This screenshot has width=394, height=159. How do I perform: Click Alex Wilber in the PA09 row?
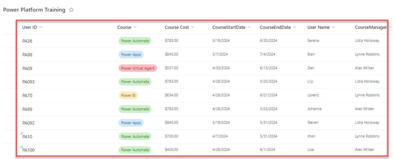point(364,68)
